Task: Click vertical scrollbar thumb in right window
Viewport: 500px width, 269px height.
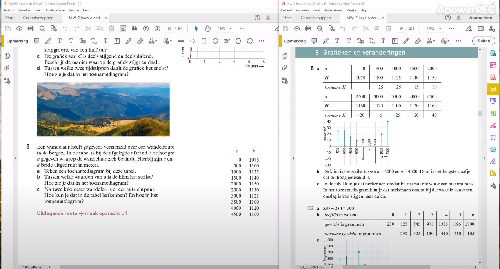Action: 479,113
